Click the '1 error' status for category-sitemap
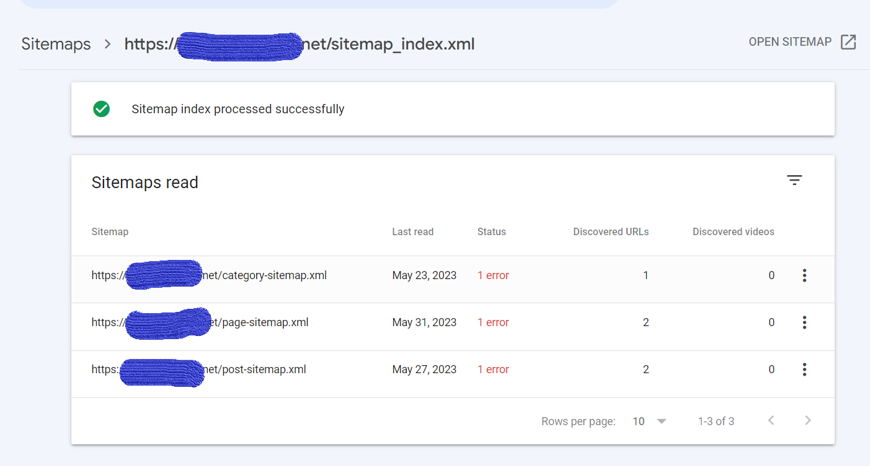Image resolution: width=870 pixels, height=466 pixels. 493,275
